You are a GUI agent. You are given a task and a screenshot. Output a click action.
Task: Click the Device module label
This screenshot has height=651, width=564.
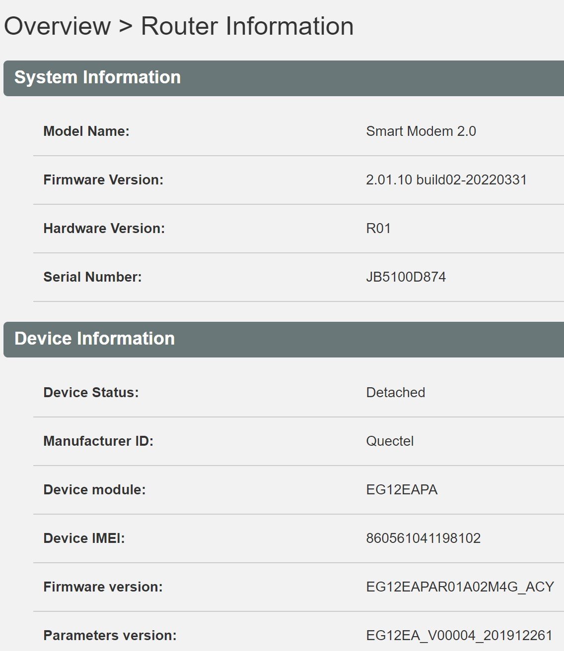pyautogui.click(x=94, y=490)
